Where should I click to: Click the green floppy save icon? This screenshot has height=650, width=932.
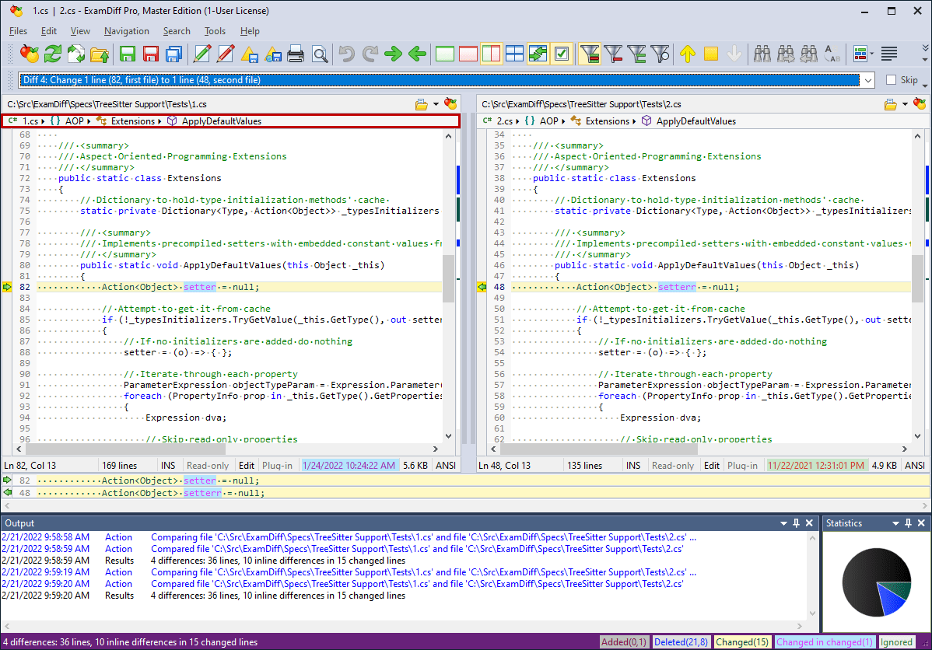[x=128, y=54]
